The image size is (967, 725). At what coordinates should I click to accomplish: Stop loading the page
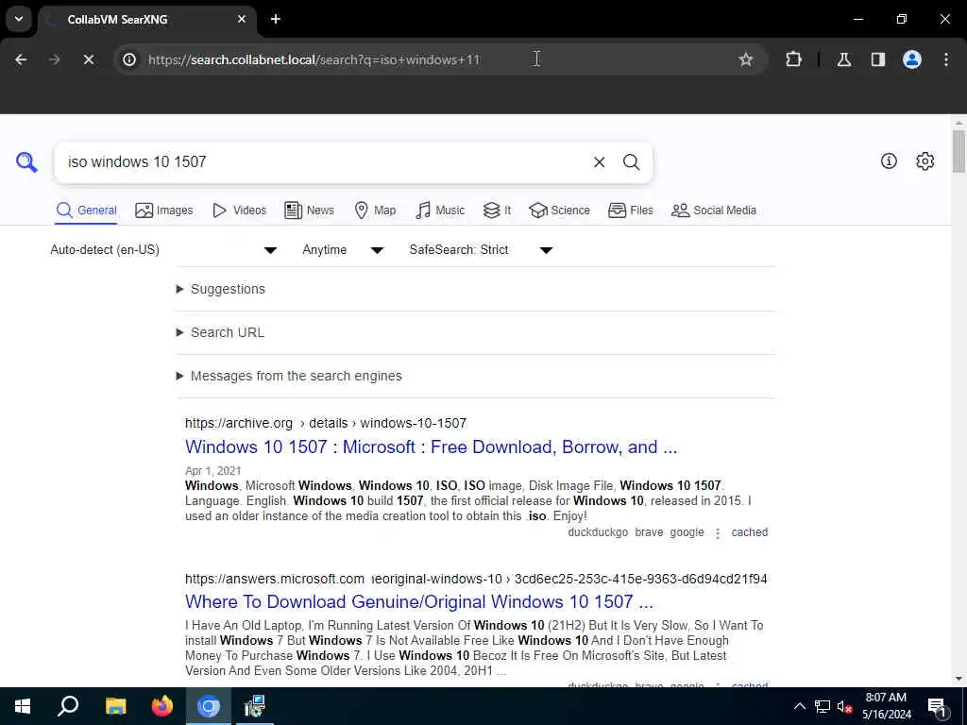pyautogui.click(x=88, y=59)
